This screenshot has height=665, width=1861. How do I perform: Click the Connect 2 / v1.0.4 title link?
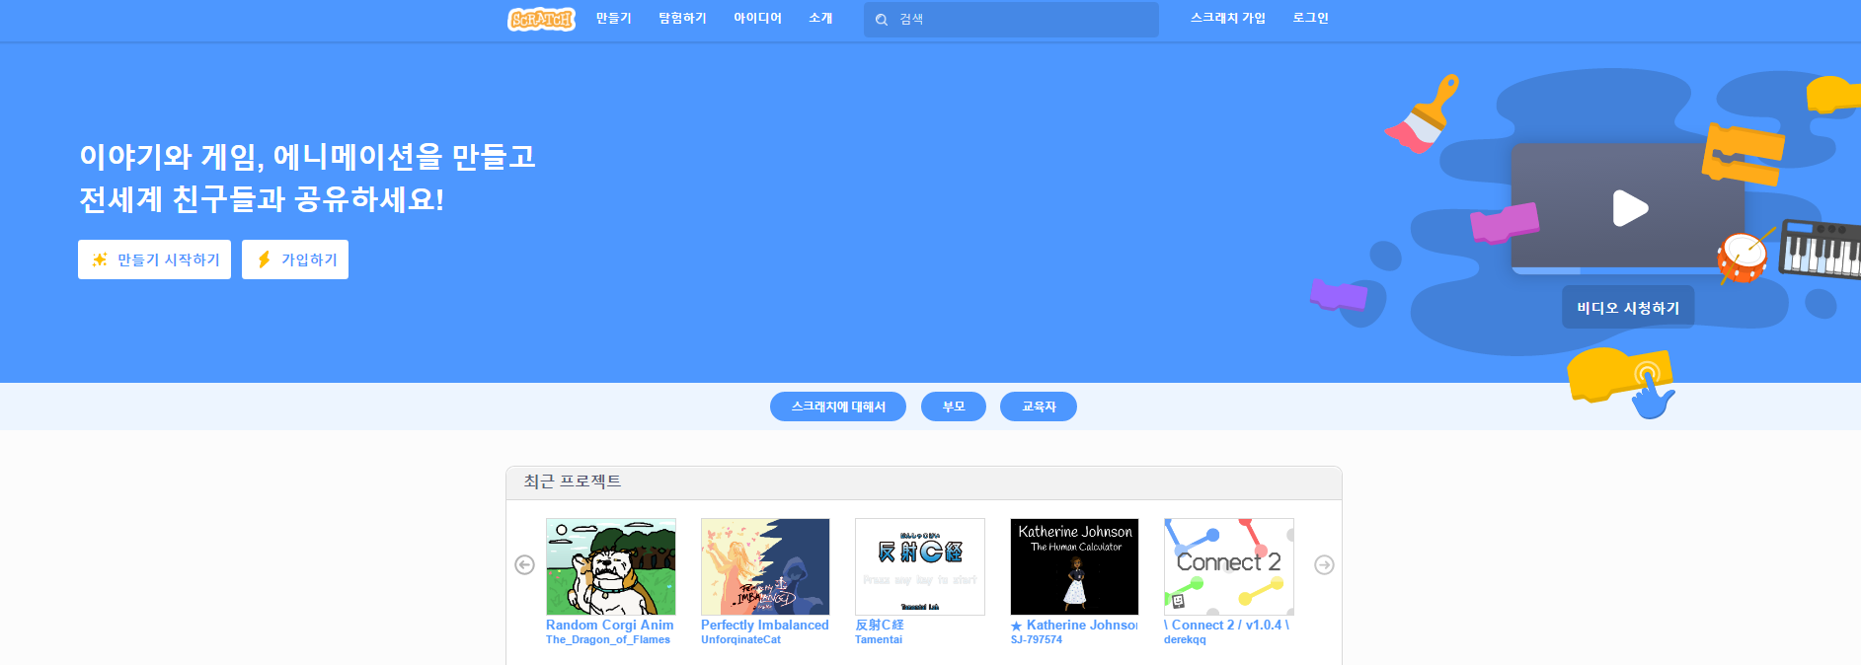[x=1227, y=625]
